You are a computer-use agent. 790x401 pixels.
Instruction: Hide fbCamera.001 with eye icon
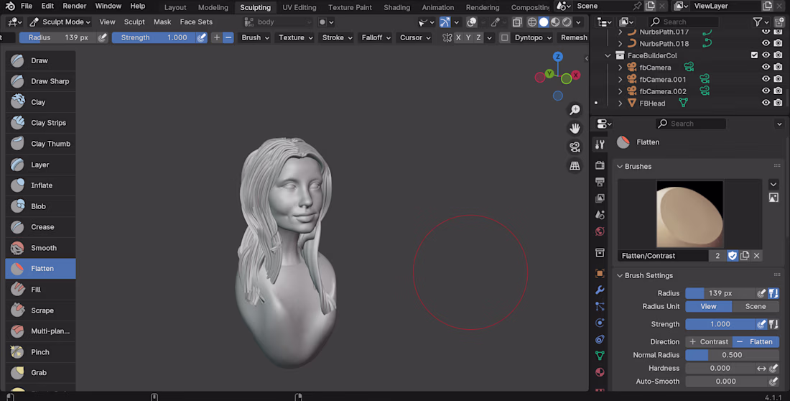tap(766, 79)
